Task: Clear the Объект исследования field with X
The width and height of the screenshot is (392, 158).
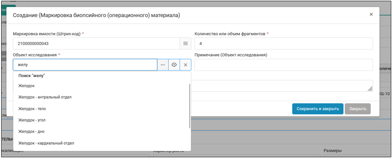Action: pyautogui.click(x=185, y=65)
